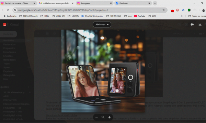
Task: Reset zoom with the magnifier icon
Action: pos(103,117)
